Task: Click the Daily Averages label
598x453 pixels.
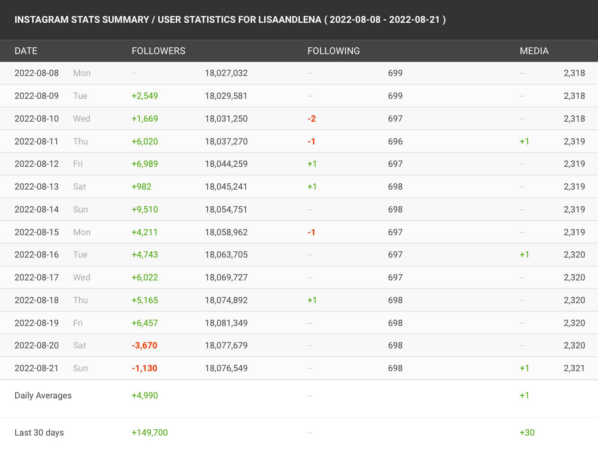Action: (43, 395)
